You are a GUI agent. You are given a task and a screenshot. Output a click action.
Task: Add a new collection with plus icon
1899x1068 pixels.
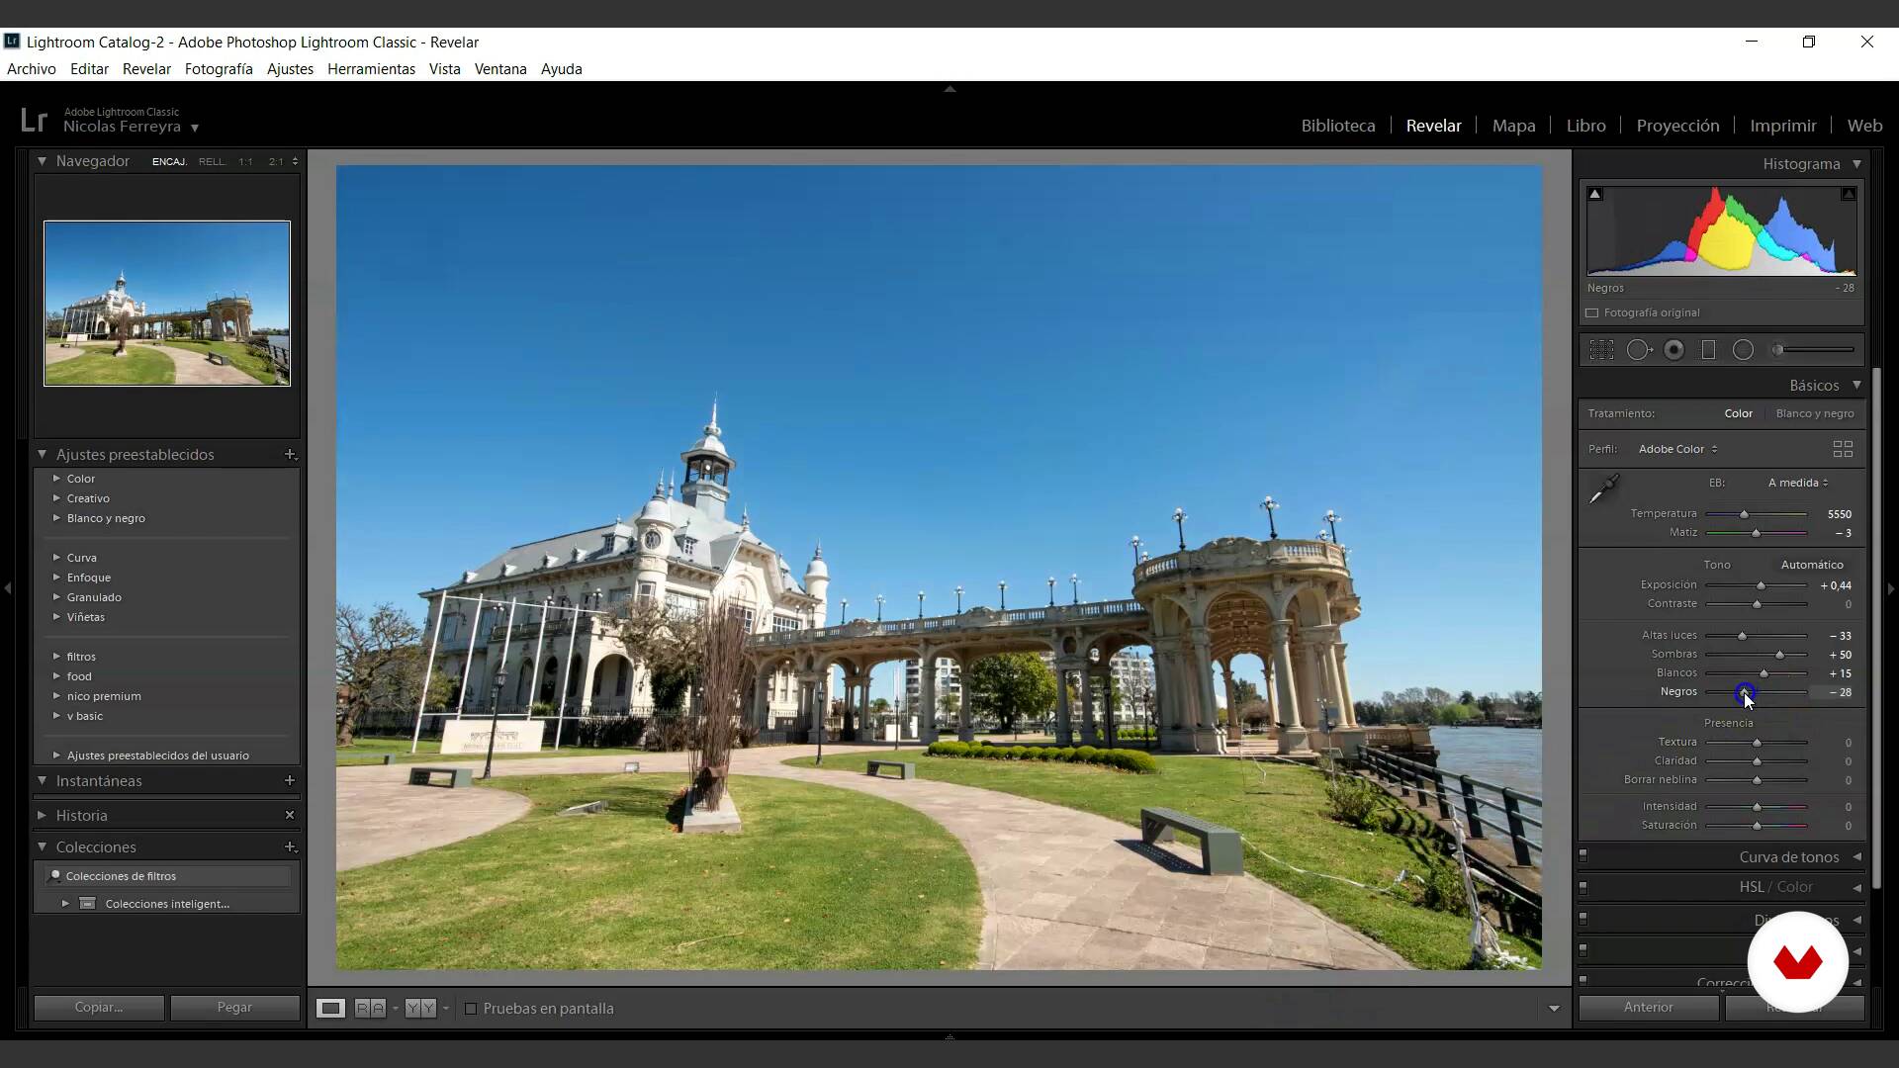click(290, 846)
